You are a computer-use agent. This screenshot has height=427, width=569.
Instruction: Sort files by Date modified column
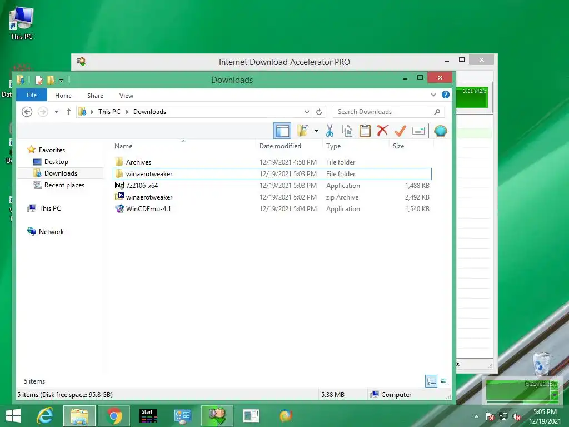point(280,146)
